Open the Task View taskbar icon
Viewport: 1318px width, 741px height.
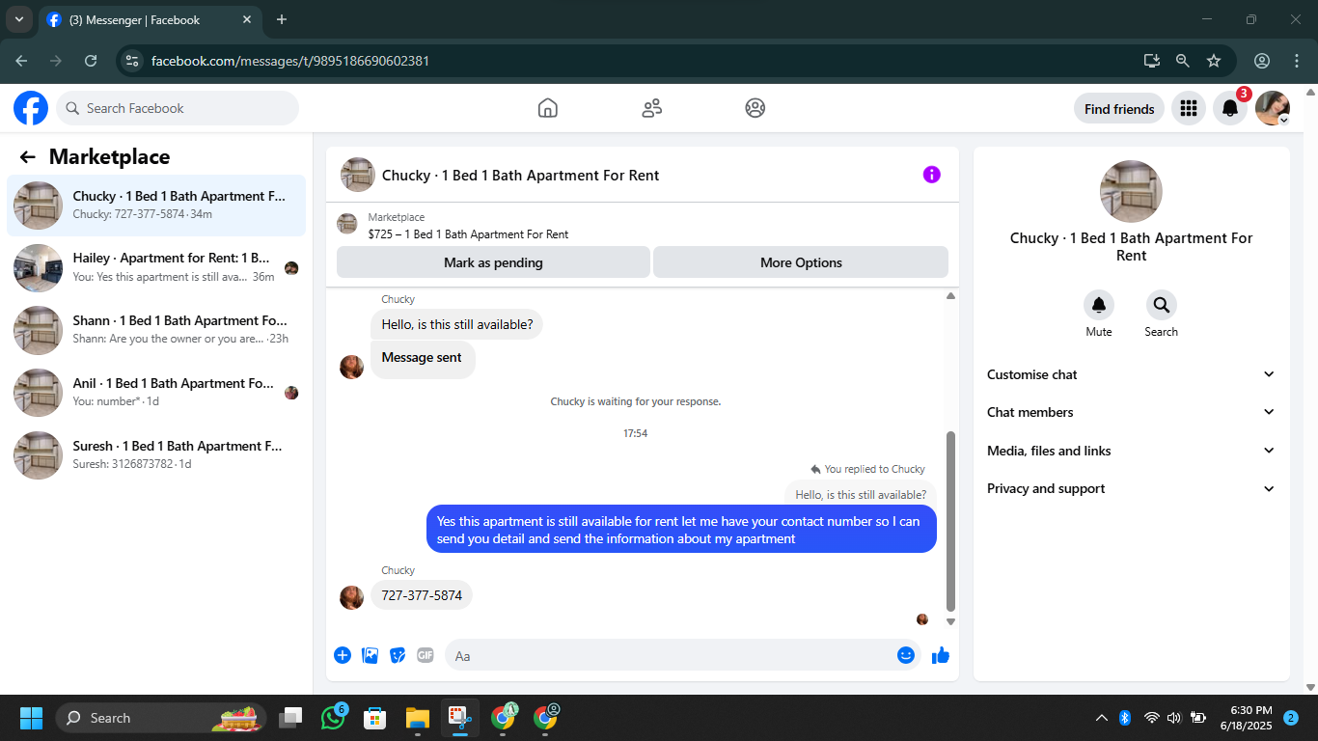[290, 718]
